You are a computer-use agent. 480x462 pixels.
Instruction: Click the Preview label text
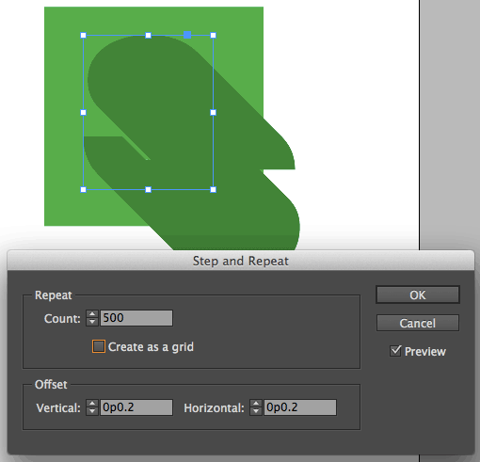point(425,352)
